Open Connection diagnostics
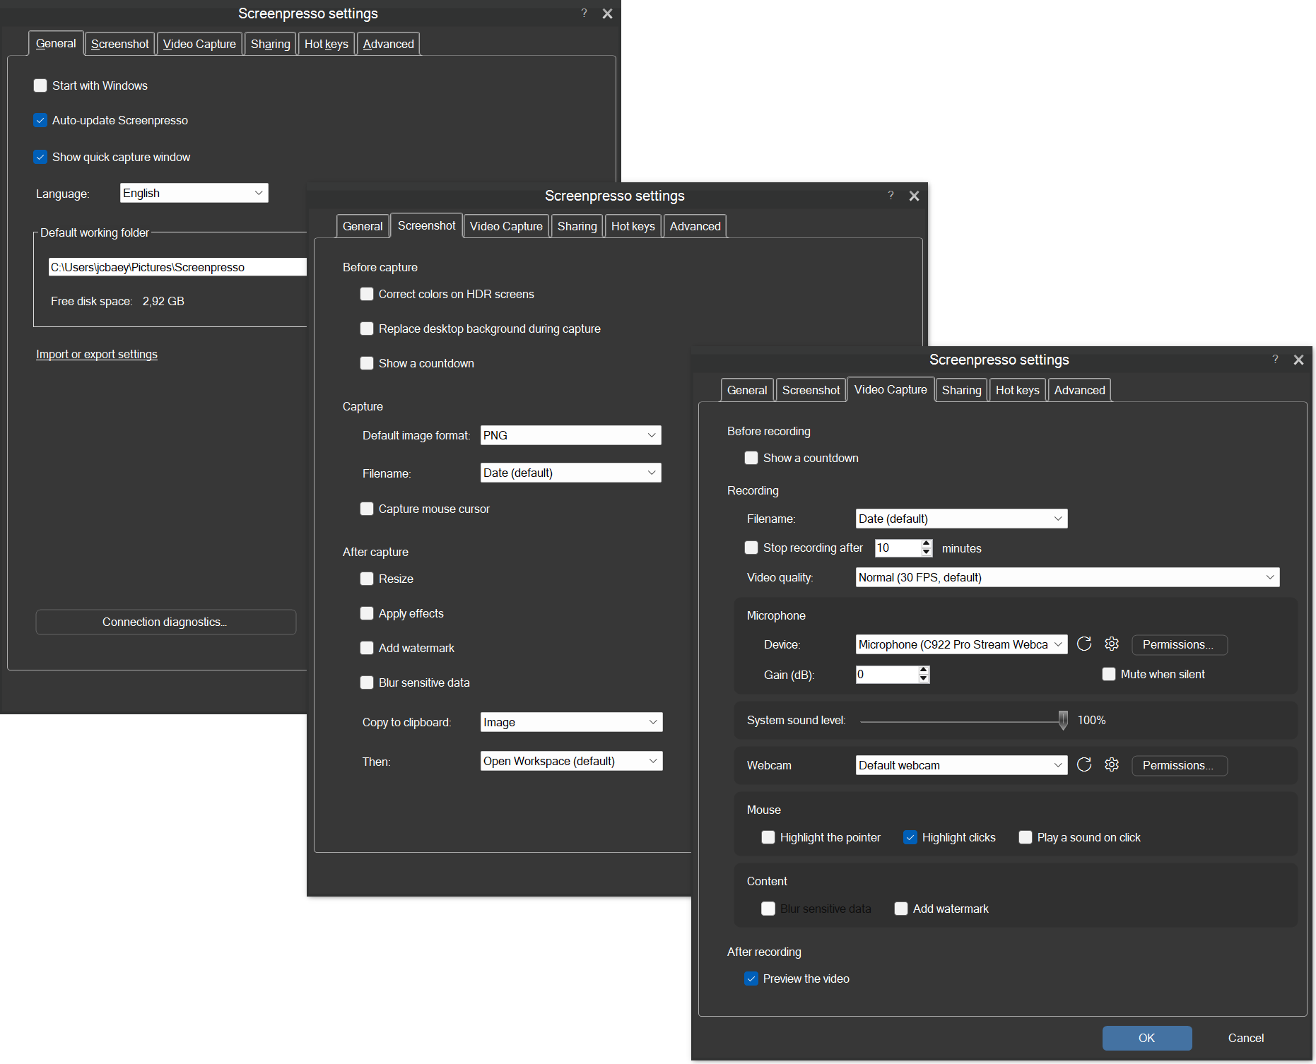 (165, 622)
